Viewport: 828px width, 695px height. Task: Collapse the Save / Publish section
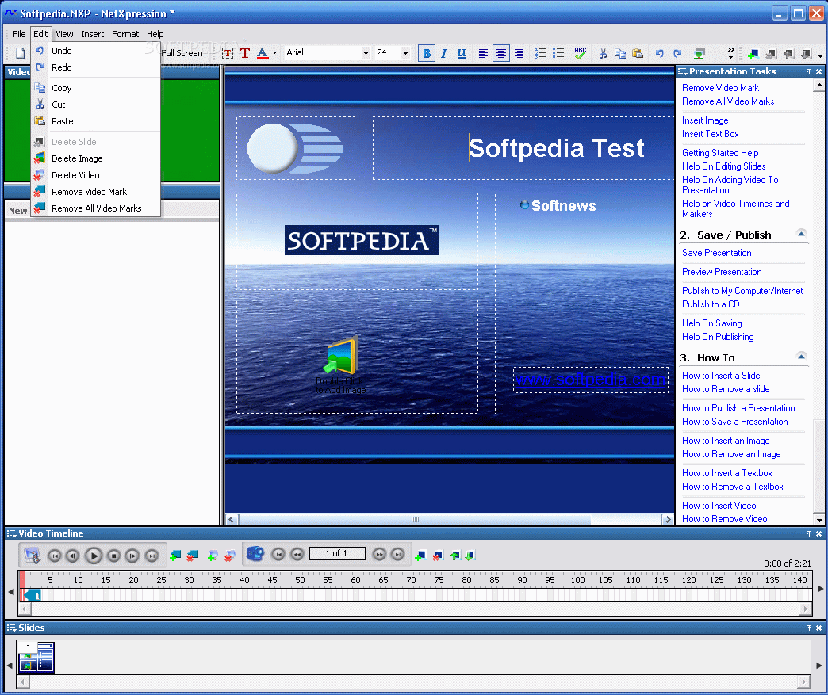pos(801,234)
